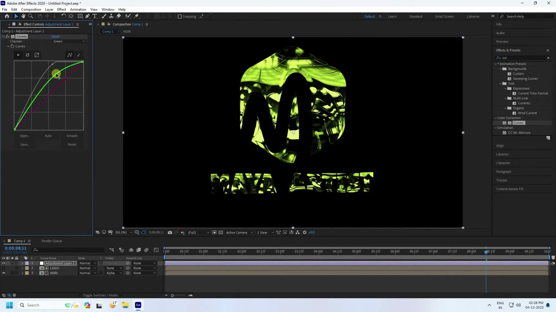Open the magnification ratio dropdown showing 61.1%
This screenshot has width=556, height=312.
(x=123, y=233)
